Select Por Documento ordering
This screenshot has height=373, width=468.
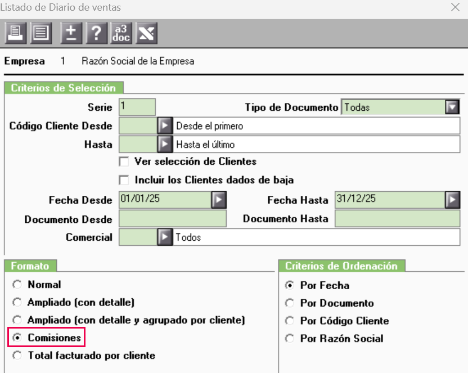290,303
